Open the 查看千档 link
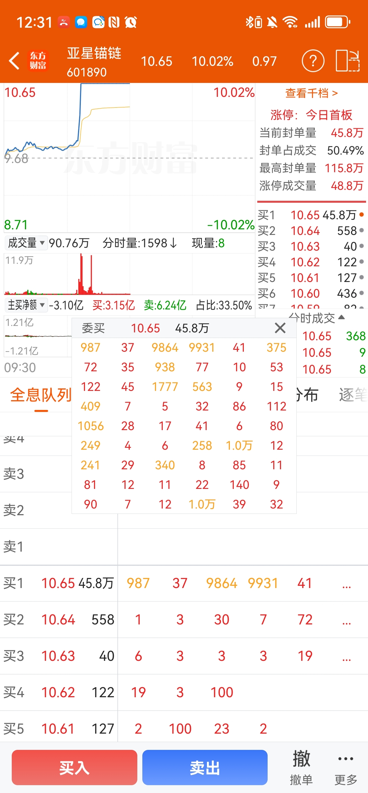 (x=312, y=93)
